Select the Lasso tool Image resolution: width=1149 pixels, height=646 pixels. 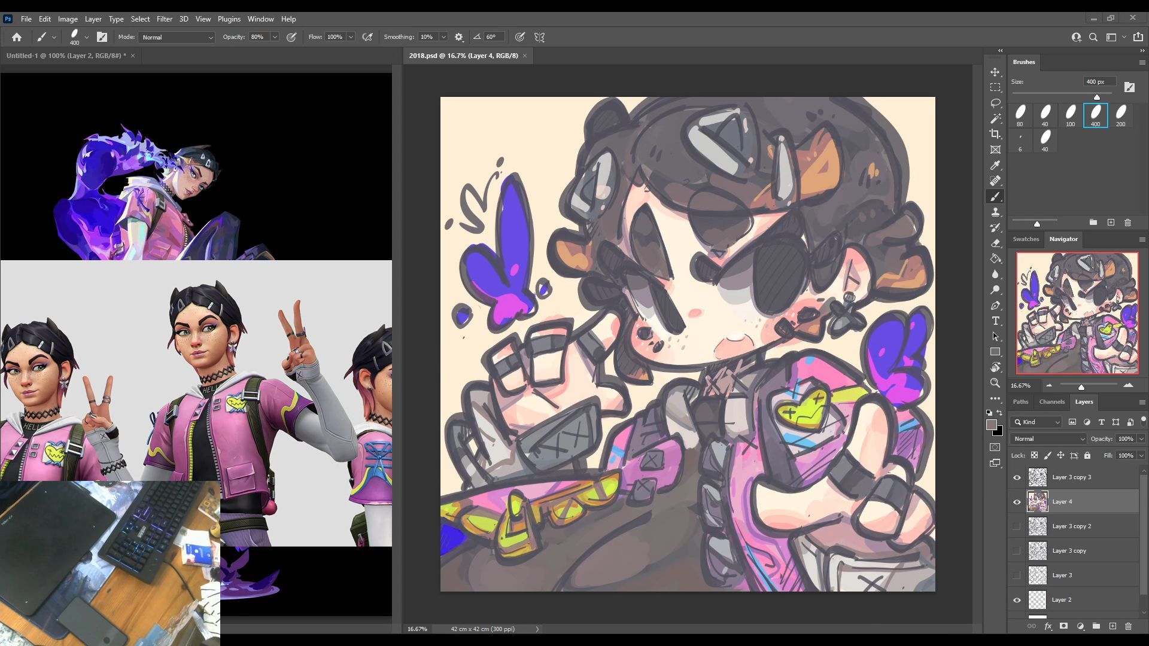pyautogui.click(x=995, y=103)
